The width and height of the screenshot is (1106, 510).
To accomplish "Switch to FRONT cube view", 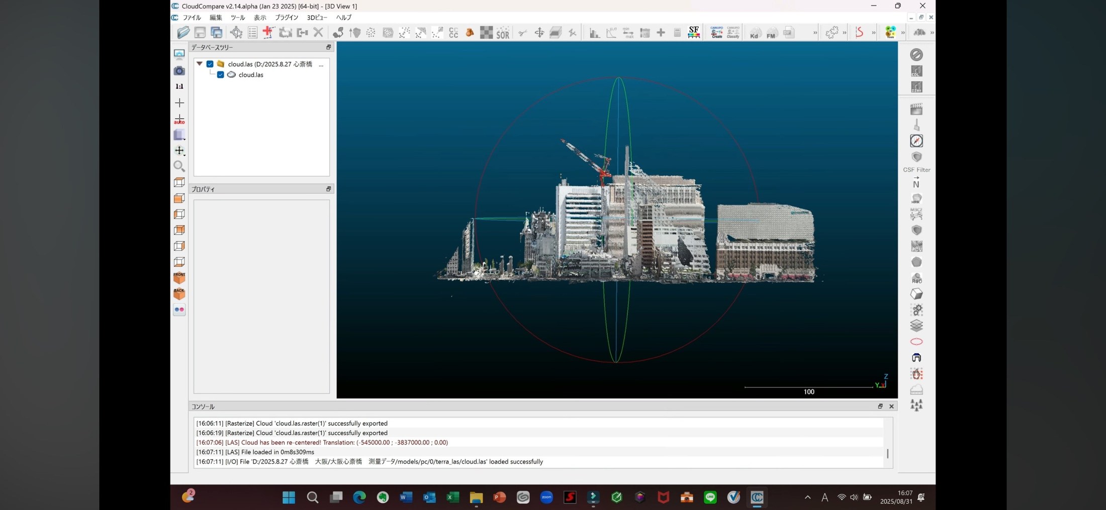I will pyautogui.click(x=179, y=277).
